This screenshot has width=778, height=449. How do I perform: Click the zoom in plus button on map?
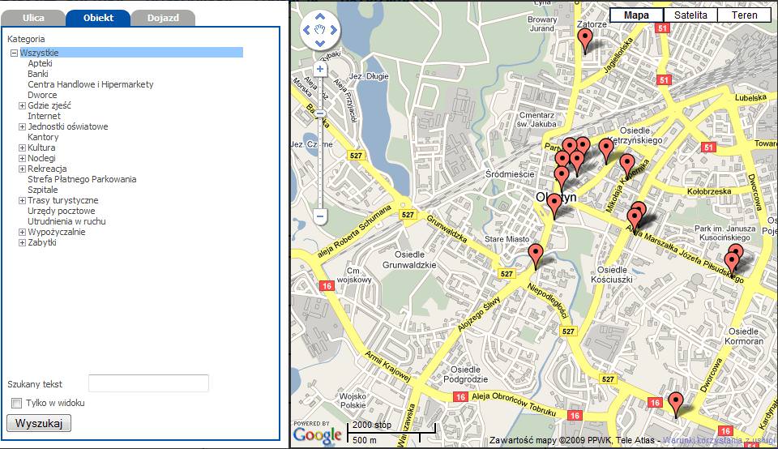pyautogui.click(x=320, y=70)
